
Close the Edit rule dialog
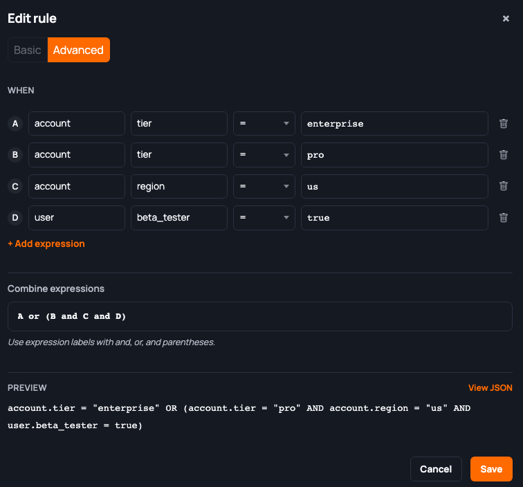(x=506, y=19)
